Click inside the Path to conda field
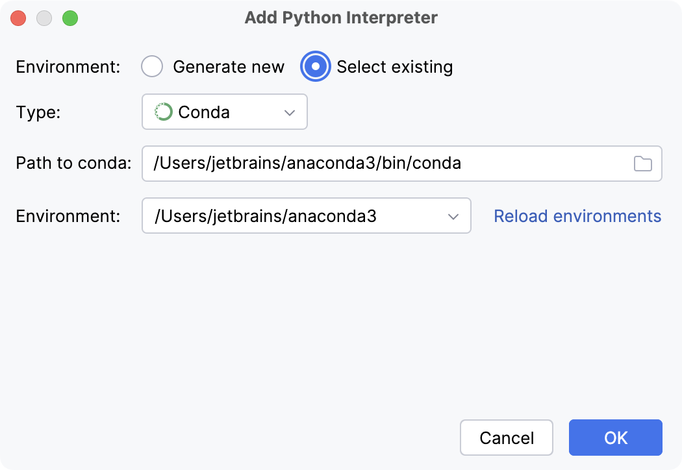Viewport: 682px width, 470px height. point(390,164)
